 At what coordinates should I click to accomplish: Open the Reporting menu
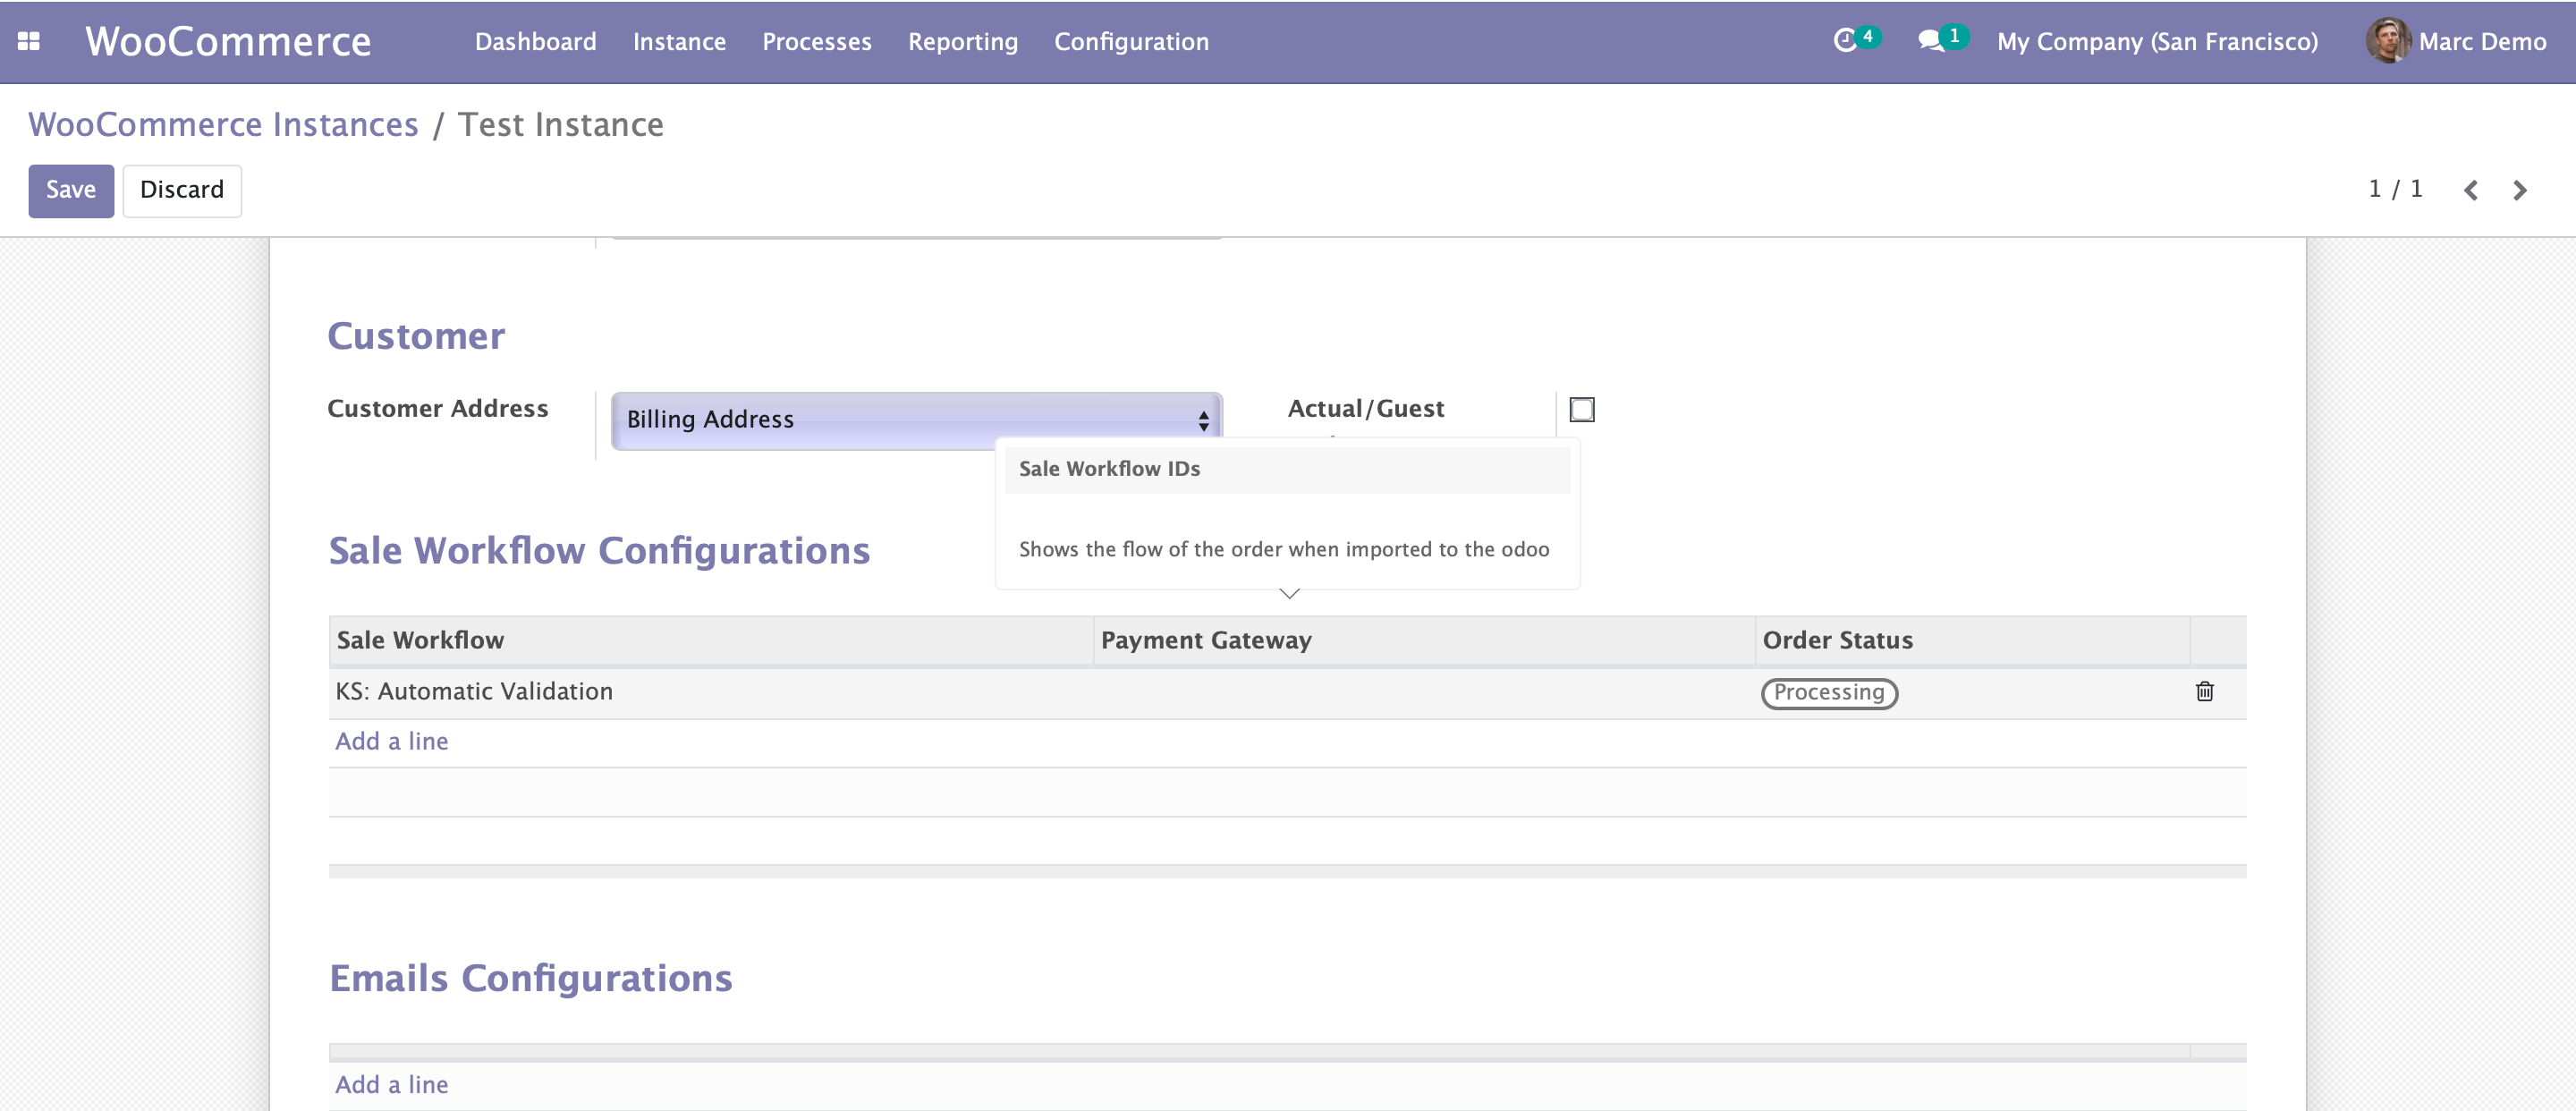(962, 41)
